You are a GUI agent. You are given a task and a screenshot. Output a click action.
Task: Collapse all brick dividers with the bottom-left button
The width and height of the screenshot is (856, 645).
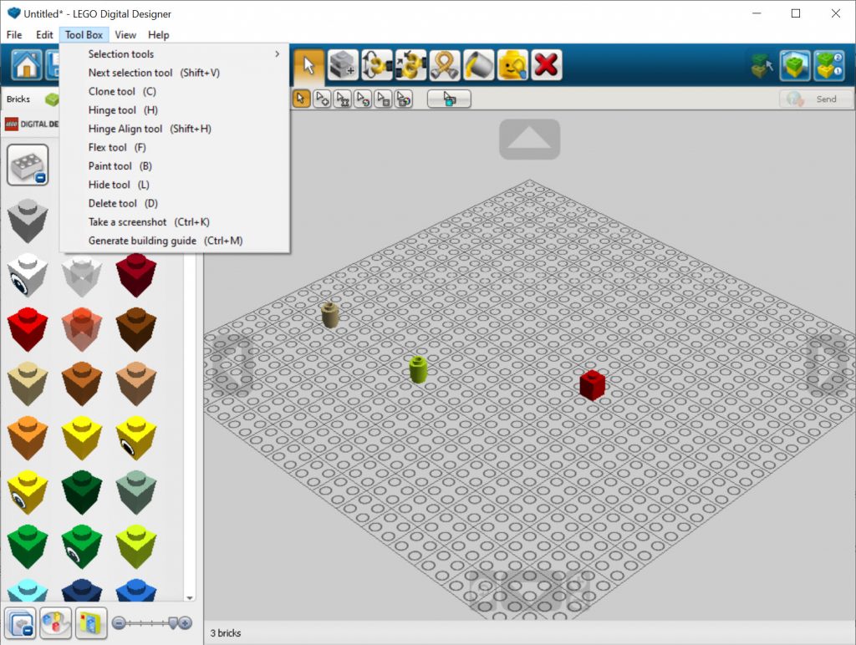click(21, 622)
